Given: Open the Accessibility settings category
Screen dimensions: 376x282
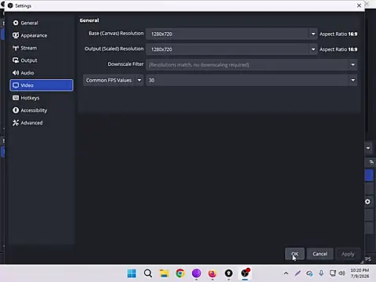Looking at the screenshot, I should coord(42,110).
